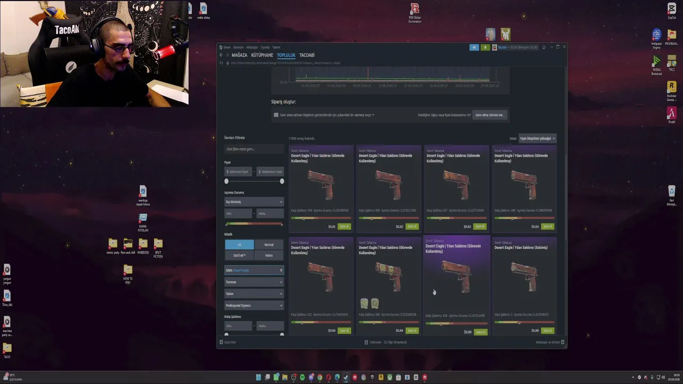Select the All quality filter

point(240,245)
